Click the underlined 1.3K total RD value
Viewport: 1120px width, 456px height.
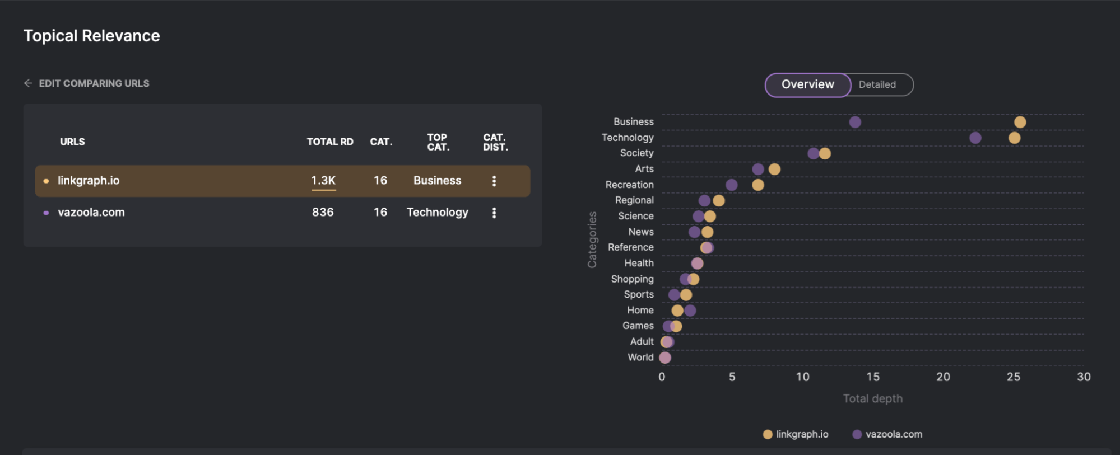[323, 181]
